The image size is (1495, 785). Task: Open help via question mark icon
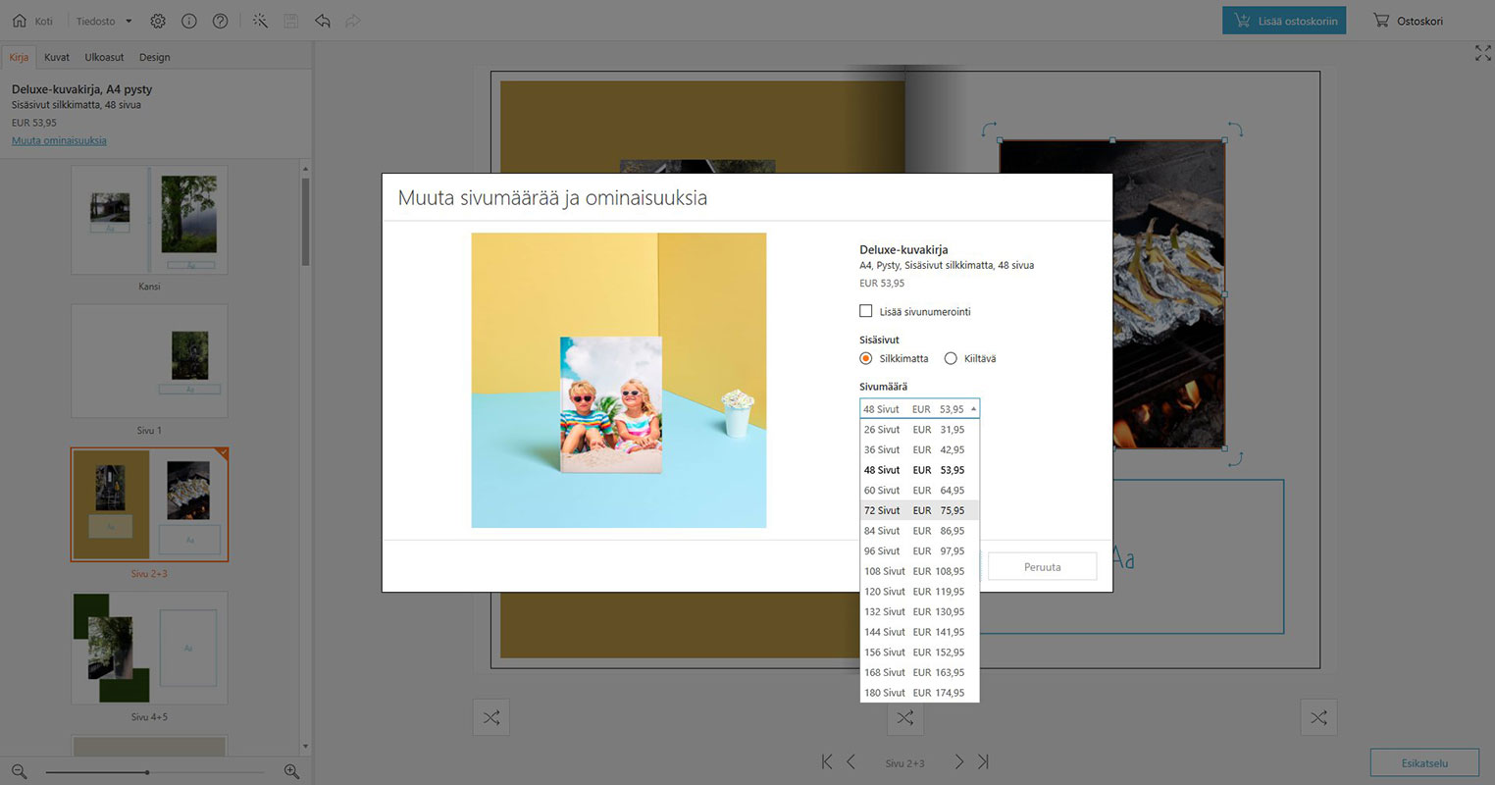[221, 21]
